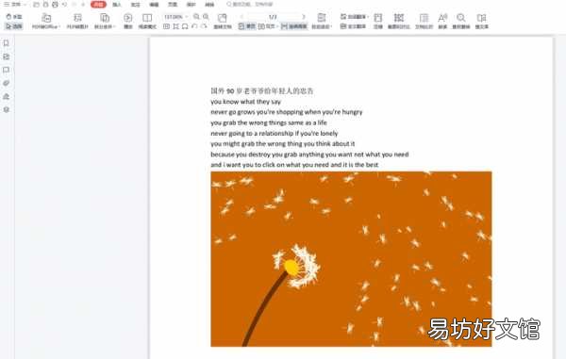The image size is (566, 359).
Task: Toggle continuous reading mode
Action: click(x=294, y=26)
